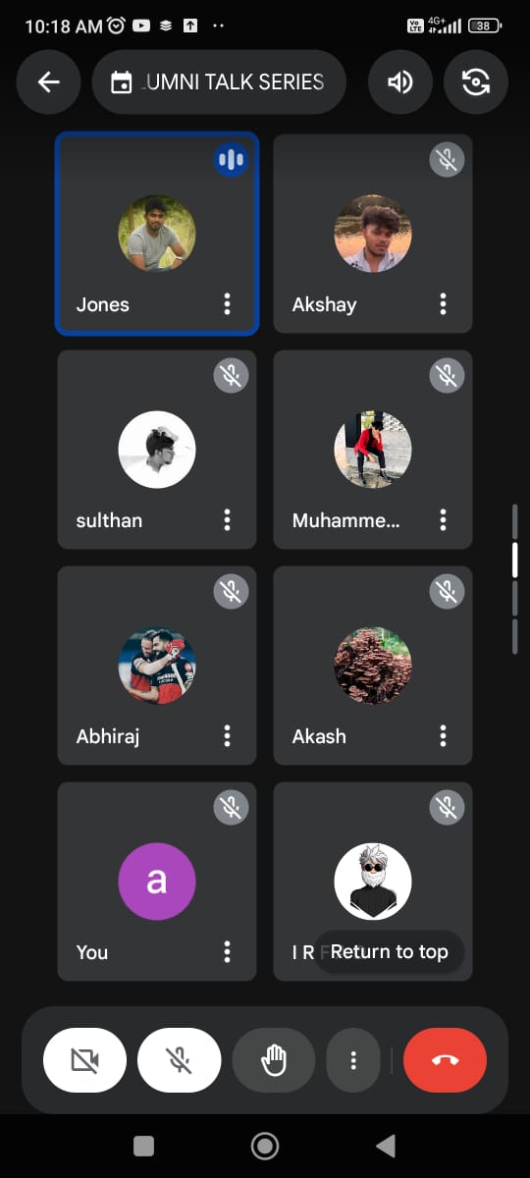
Task: Open more options menu for Jones
Action: click(x=228, y=304)
